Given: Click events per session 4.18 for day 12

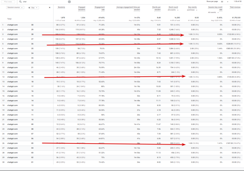Looking at the screenshot, I should click(159, 110).
